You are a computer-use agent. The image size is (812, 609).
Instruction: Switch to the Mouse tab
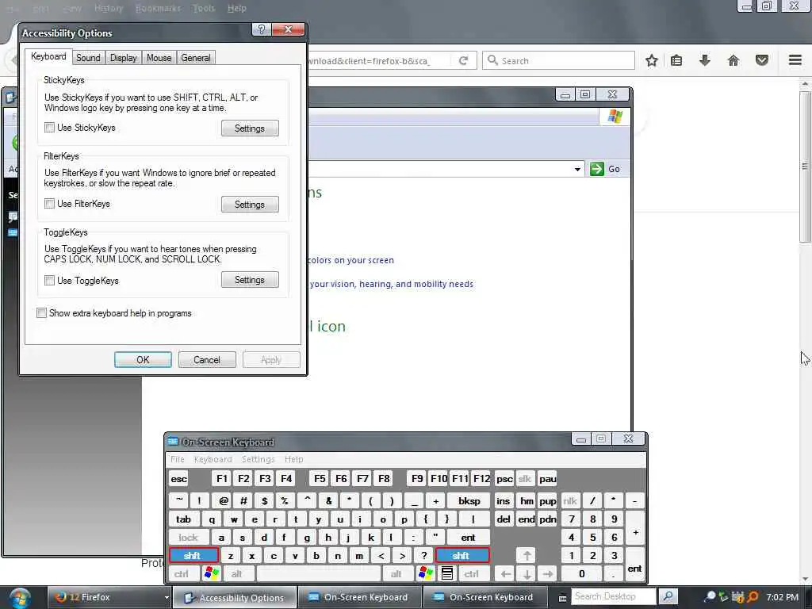click(159, 57)
